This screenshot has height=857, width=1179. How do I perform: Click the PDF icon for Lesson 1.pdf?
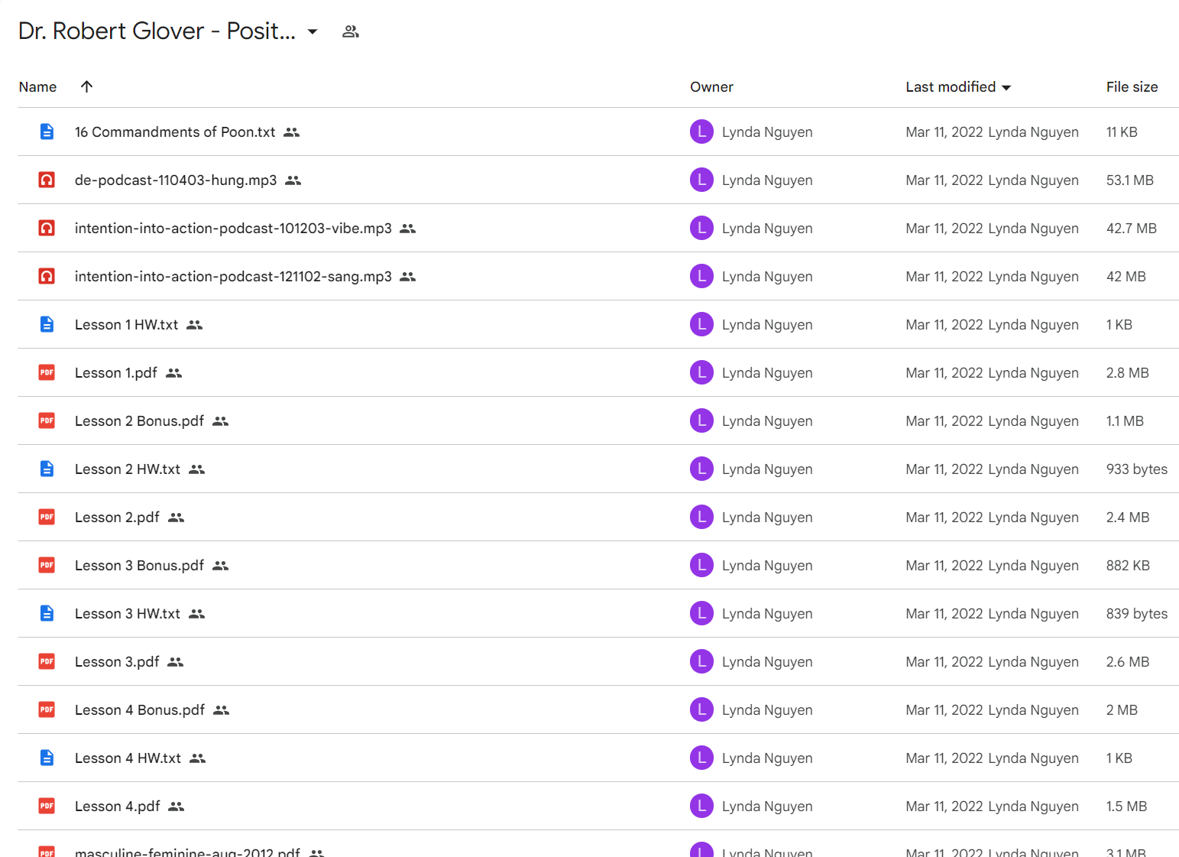click(x=47, y=372)
